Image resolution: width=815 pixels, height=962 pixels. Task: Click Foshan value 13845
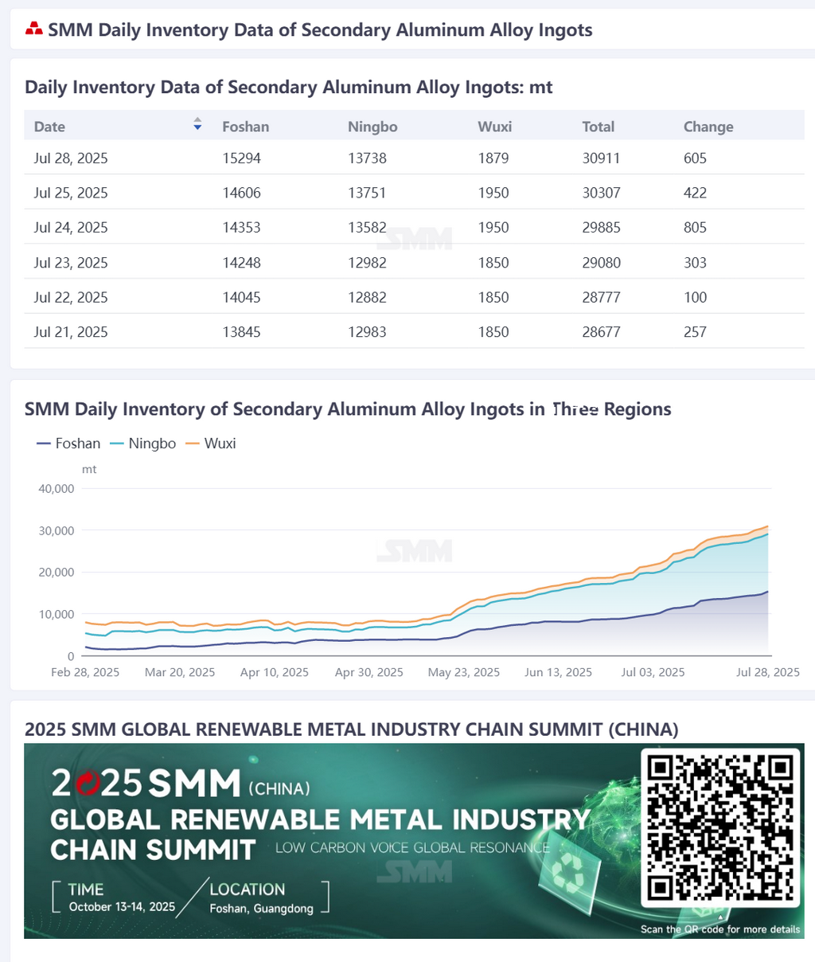pos(241,332)
